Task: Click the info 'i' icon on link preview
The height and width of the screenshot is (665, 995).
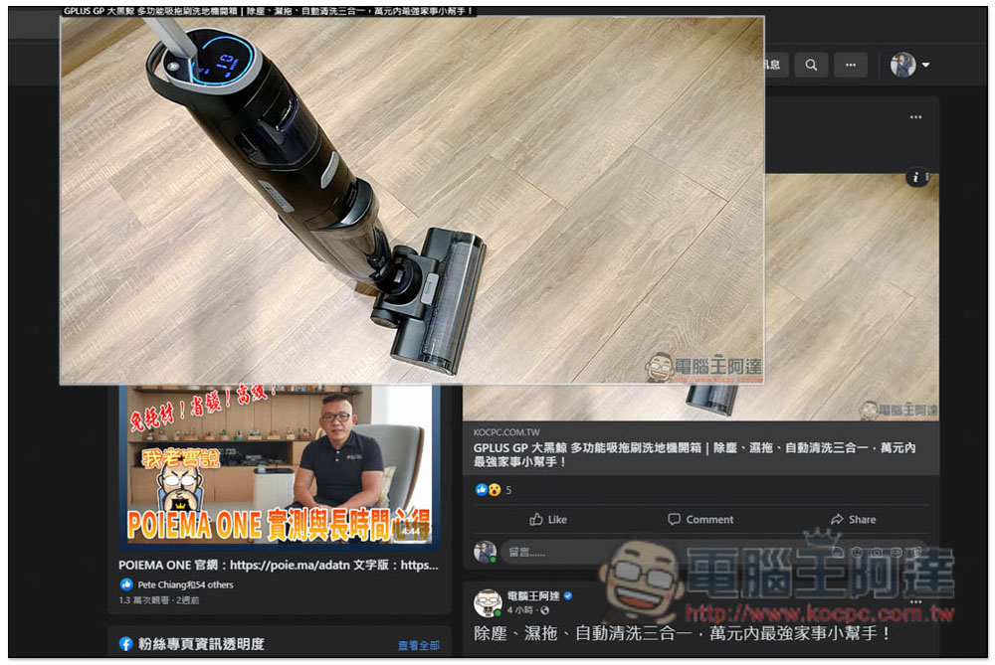Action: tap(915, 178)
